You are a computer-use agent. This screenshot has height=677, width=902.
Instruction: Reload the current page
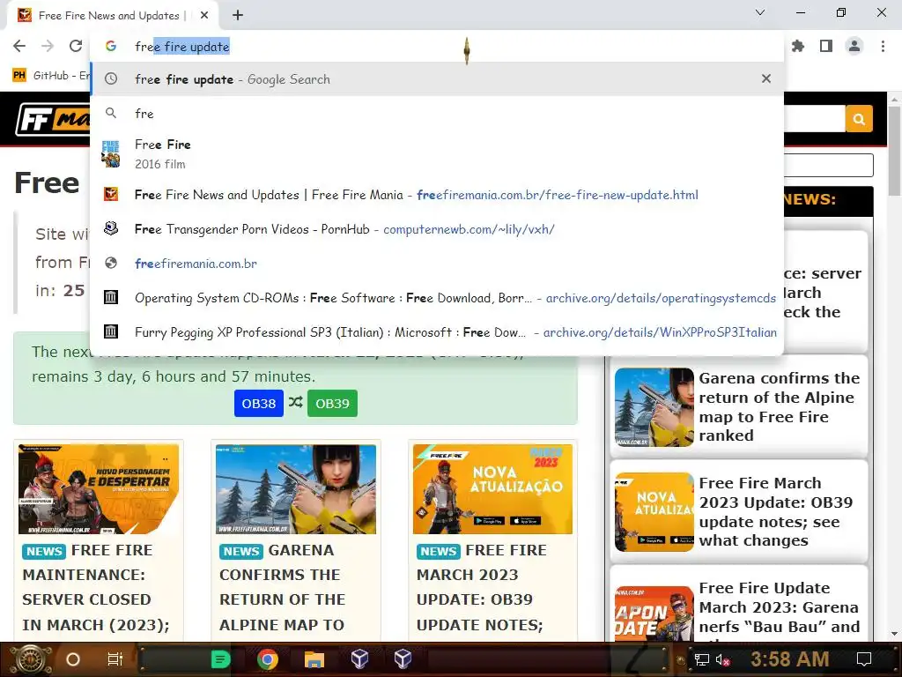click(x=76, y=46)
